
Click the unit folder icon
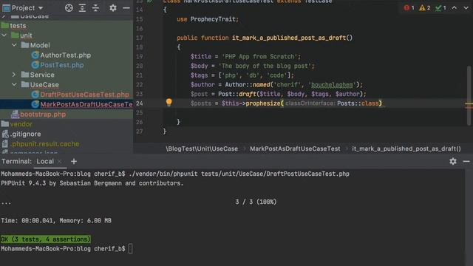click(15, 35)
